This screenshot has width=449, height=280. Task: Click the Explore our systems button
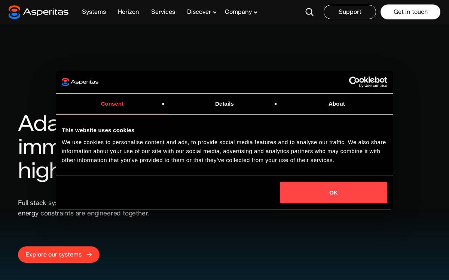coord(59,255)
